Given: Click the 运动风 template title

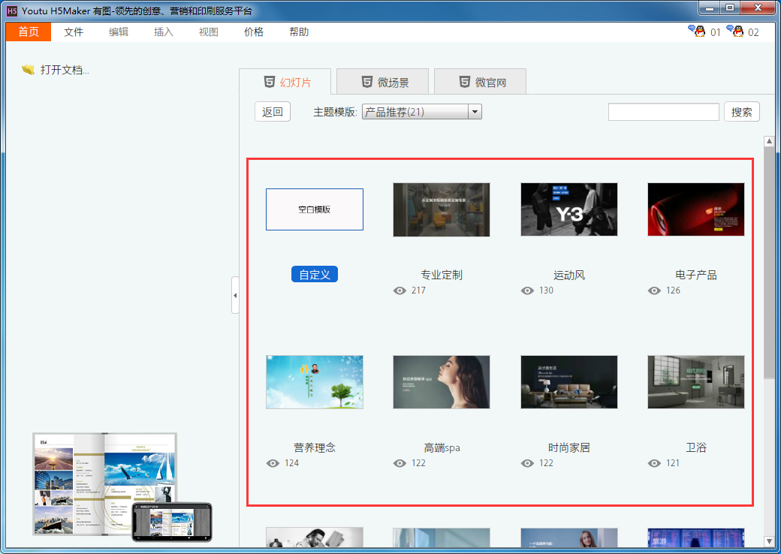Looking at the screenshot, I should [568, 275].
